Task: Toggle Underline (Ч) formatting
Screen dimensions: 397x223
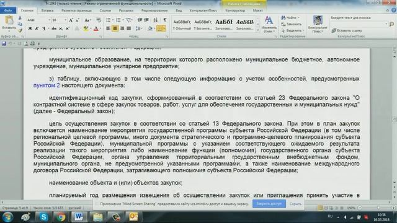Action: point(43,28)
